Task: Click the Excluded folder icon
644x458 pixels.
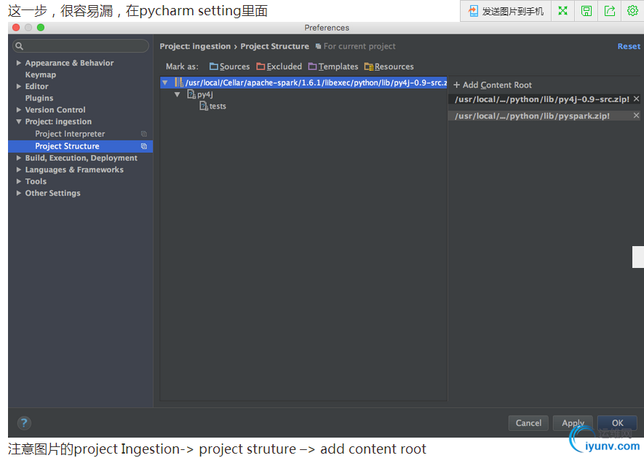Action: pyautogui.click(x=261, y=66)
